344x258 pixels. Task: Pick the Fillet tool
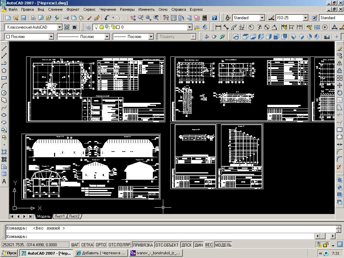(340, 159)
